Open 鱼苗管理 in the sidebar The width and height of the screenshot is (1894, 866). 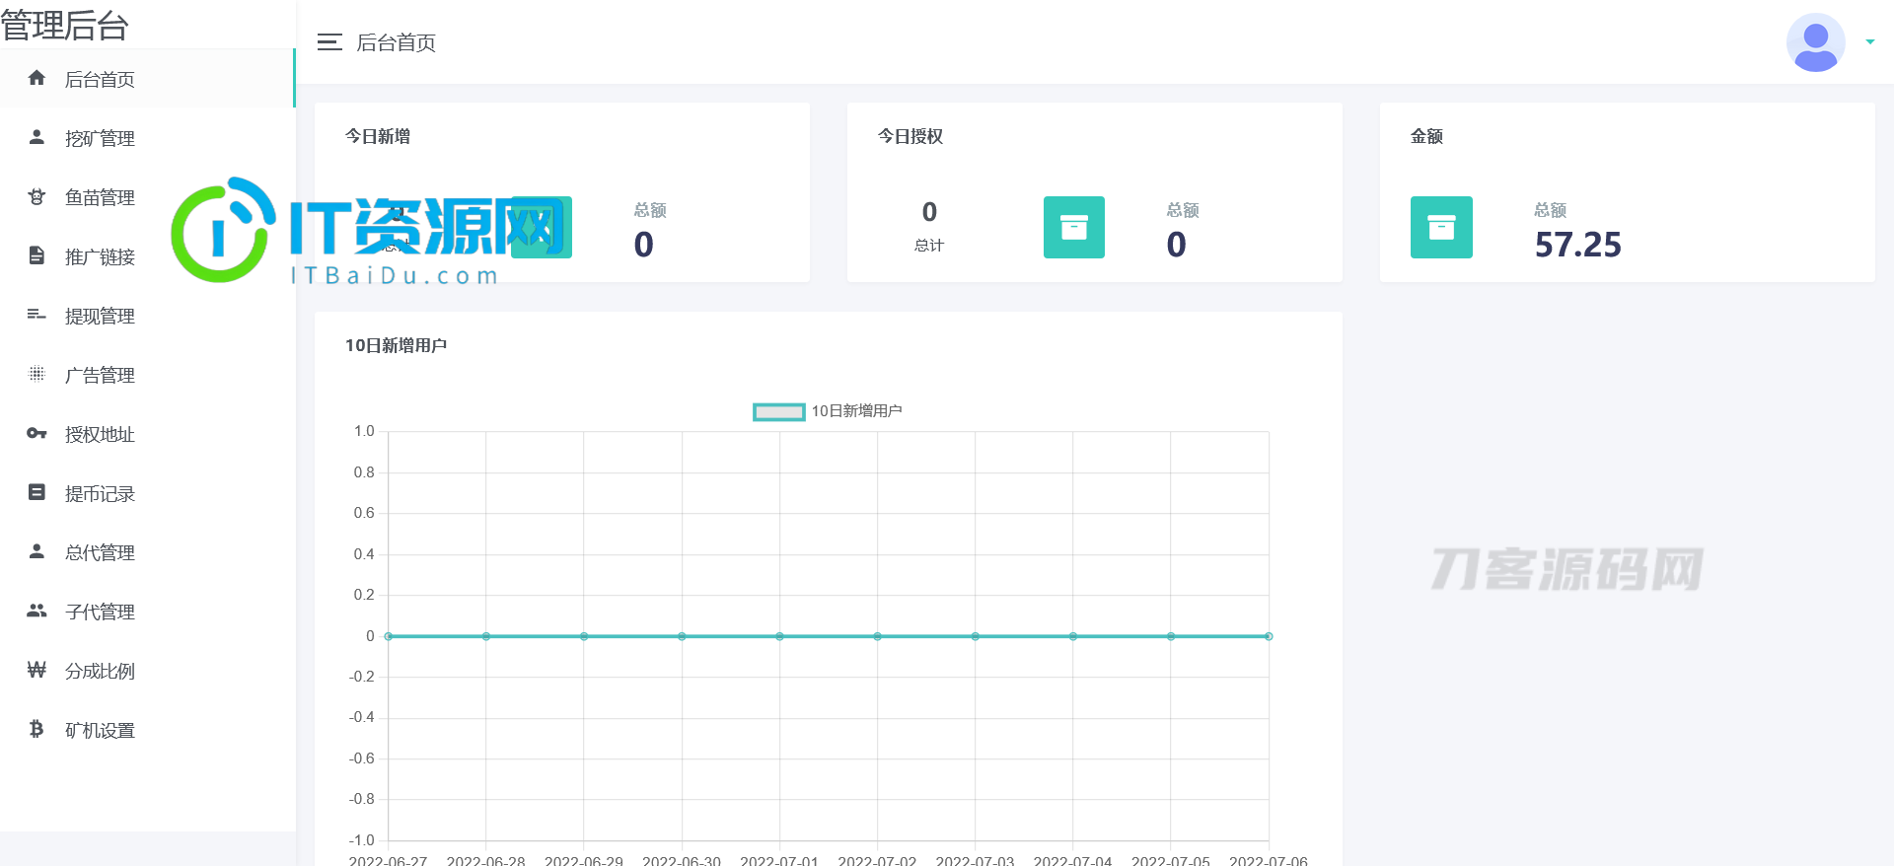(x=148, y=197)
